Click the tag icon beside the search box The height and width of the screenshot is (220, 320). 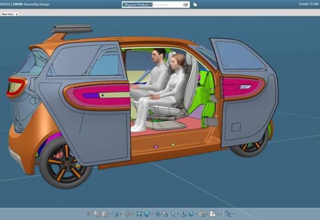(195, 4)
